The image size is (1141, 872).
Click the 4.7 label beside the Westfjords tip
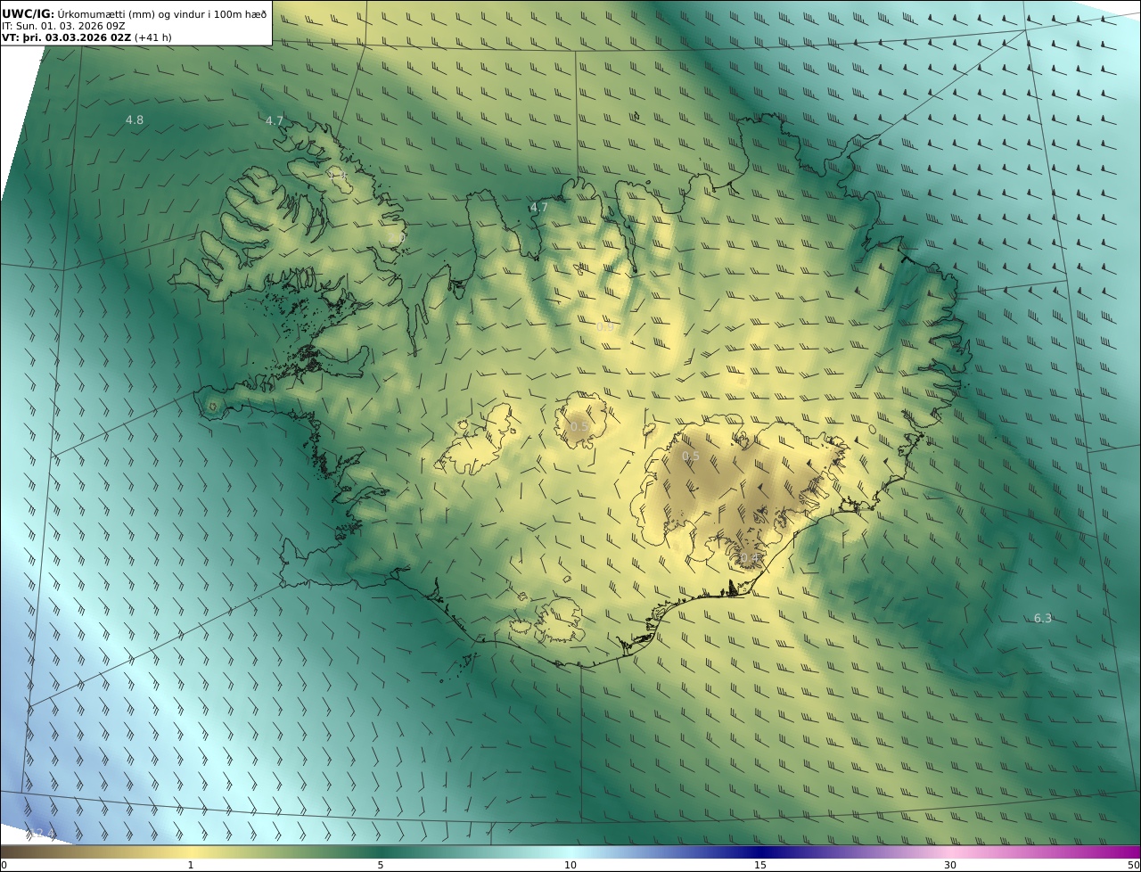[x=275, y=120]
